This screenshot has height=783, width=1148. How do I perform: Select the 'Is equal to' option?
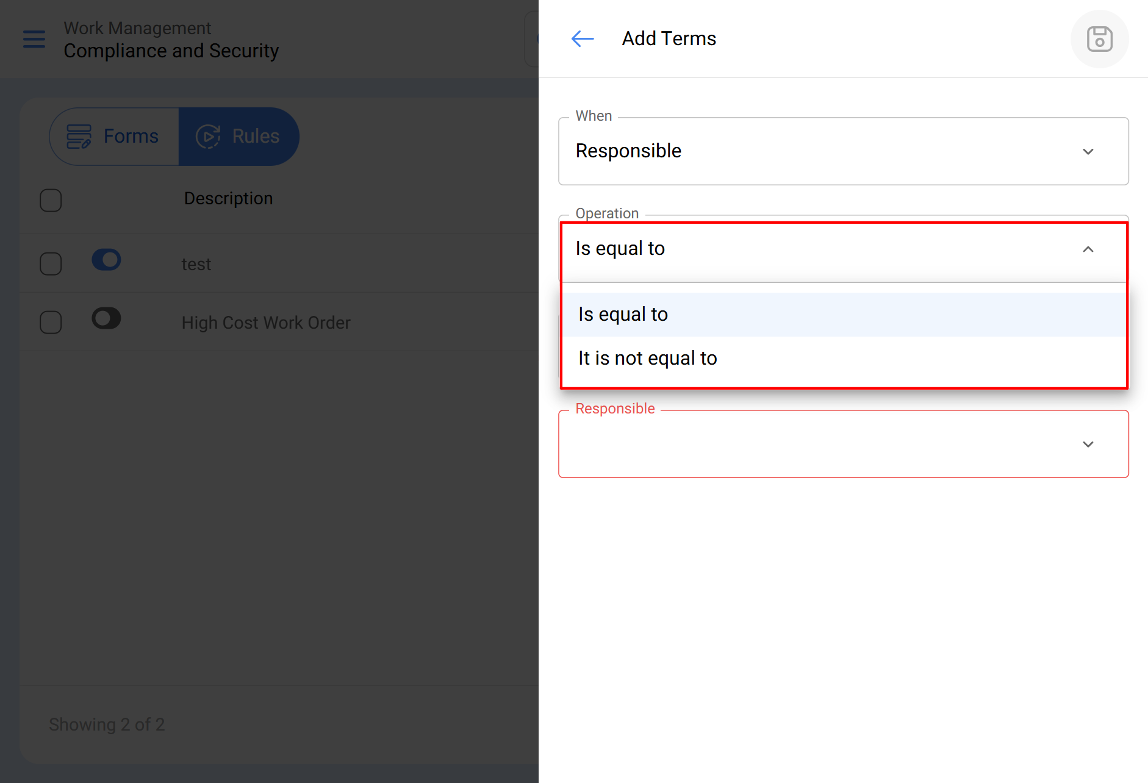(x=623, y=315)
